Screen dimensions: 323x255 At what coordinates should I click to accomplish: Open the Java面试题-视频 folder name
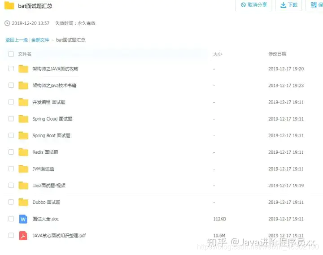tap(49, 186)
